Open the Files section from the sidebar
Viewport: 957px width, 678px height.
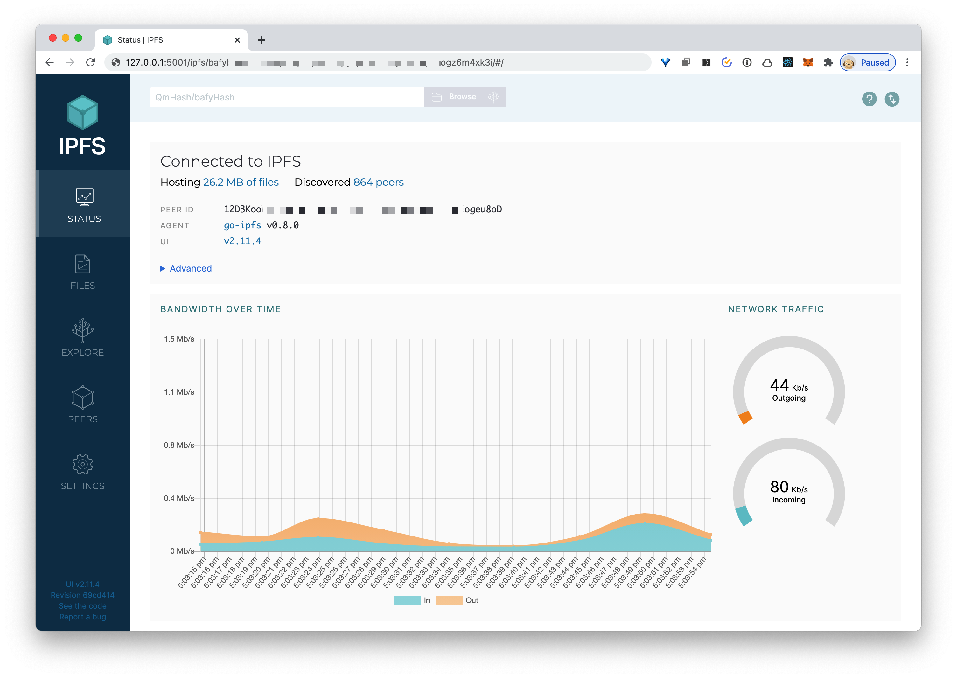[82, 271]
